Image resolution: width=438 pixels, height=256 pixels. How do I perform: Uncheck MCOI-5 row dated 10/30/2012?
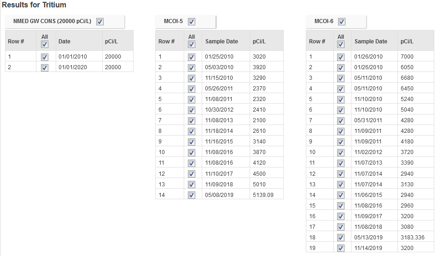tap(191, 110)
